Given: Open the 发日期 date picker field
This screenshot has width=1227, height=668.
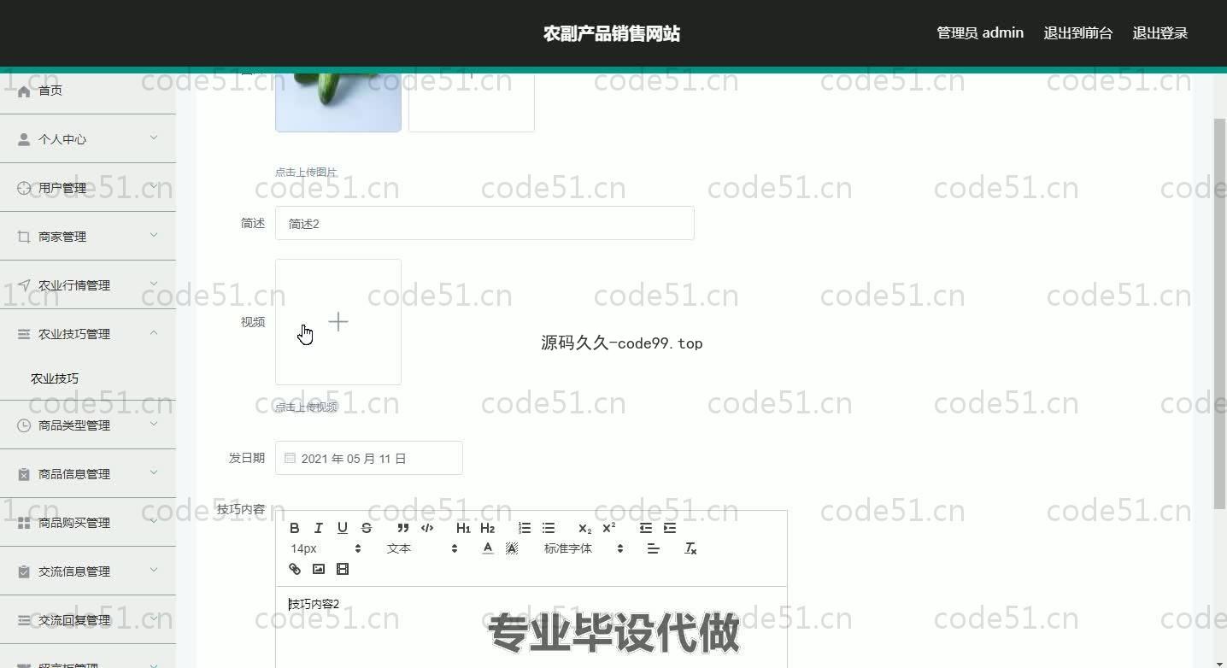Looking at the screenshot, I should [x=369, y=458].
